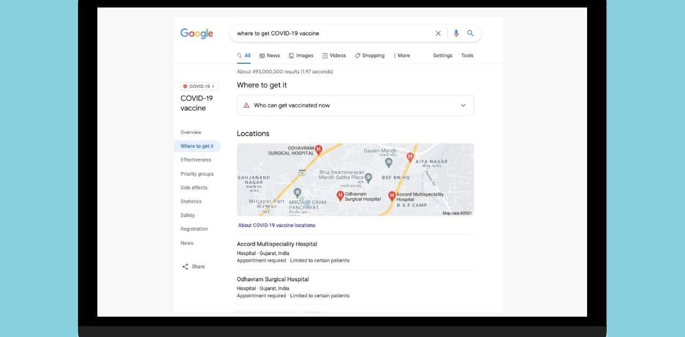
Task: Click Odhavram Surgical Hospital map pin near top
Action: point(318,150)
